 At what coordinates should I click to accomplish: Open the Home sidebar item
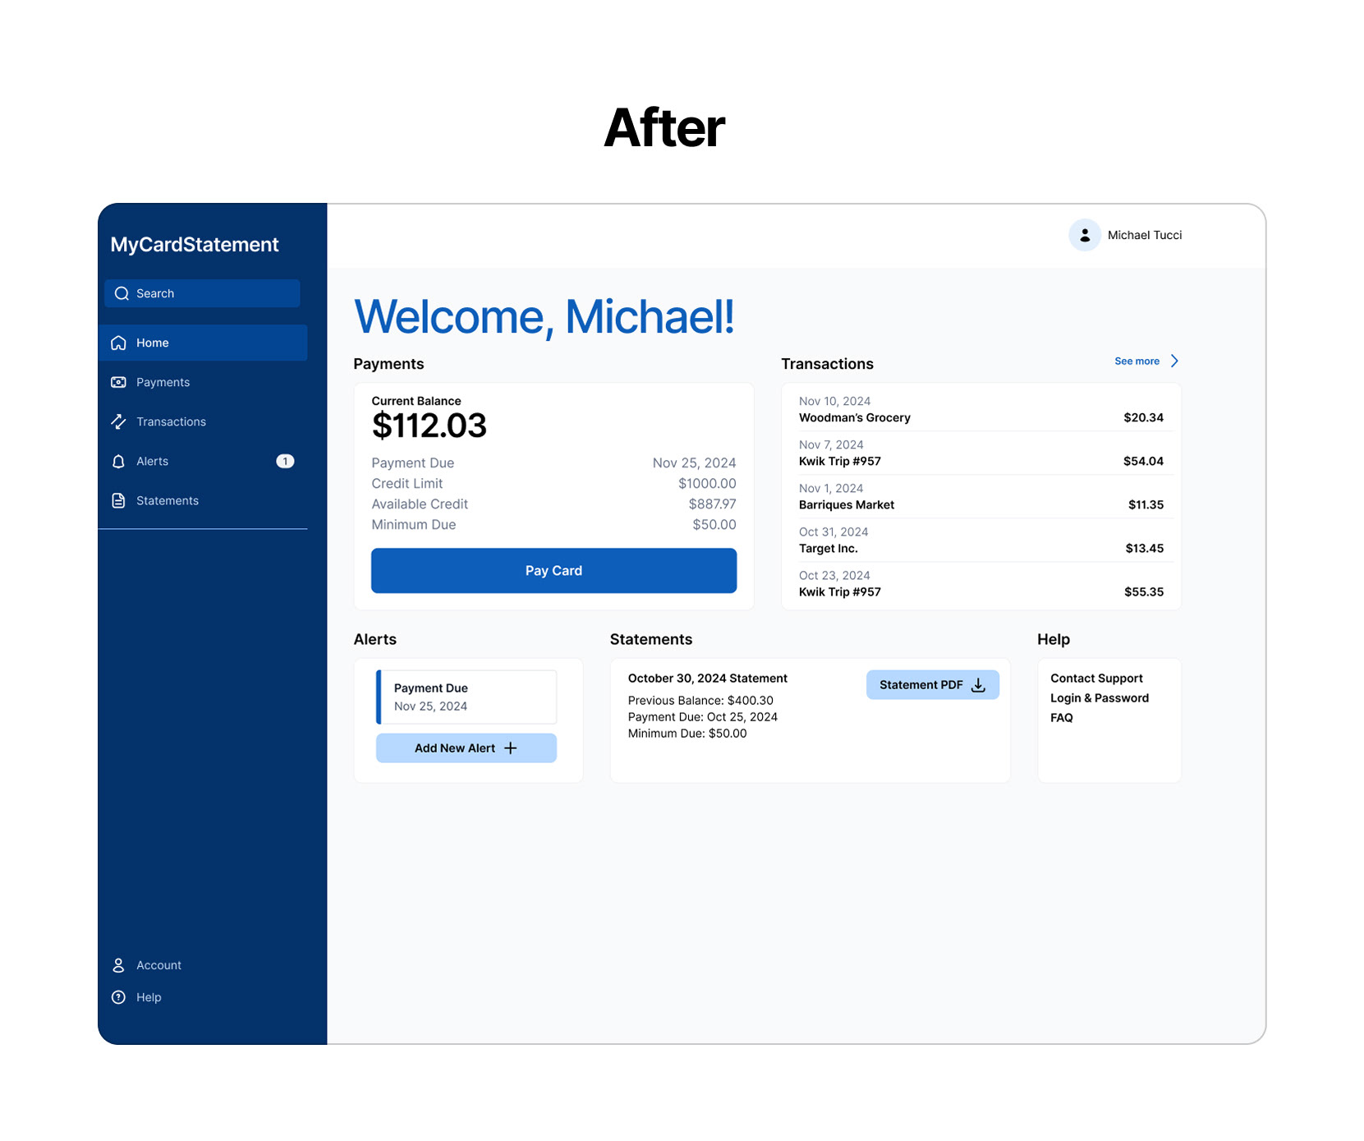tap(203, 343)
